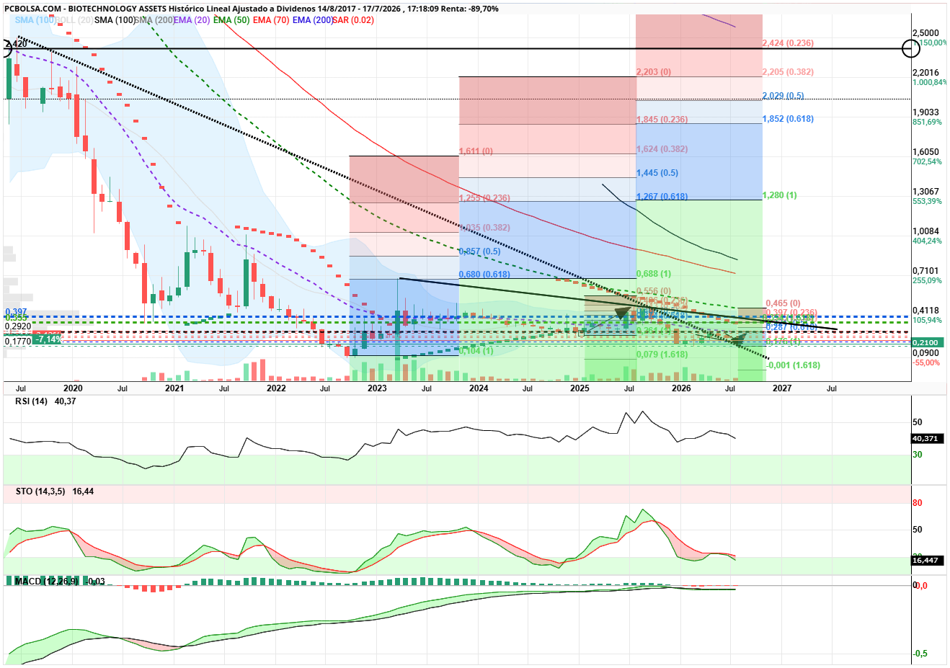The image size is (950, 668).
Task: Click the 2,5000 price axis label
Action: coord(925,33)
